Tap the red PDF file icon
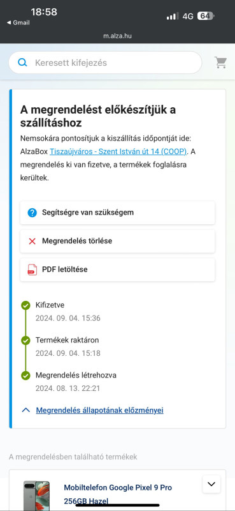Viewport: 235px width, 511px height. (32, 270)
